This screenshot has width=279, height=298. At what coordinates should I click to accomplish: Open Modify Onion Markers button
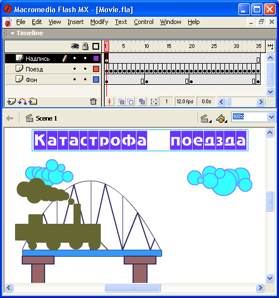tap(154, 102)
